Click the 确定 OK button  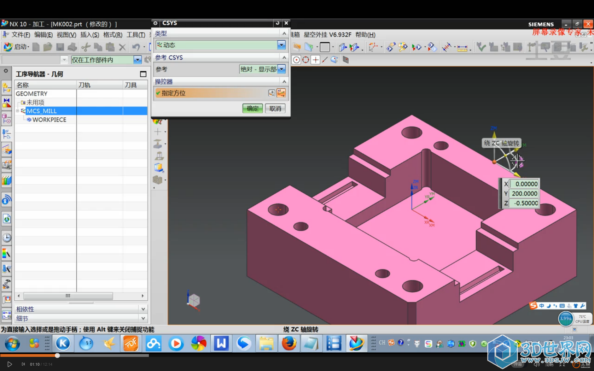coord(252,108)
